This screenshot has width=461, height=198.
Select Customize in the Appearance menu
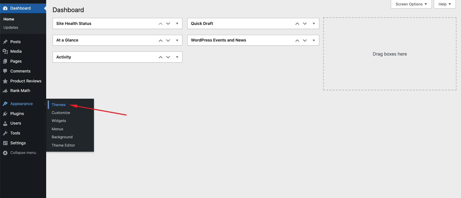click(x=61, y=112)
